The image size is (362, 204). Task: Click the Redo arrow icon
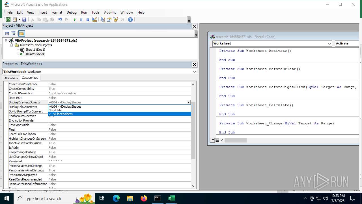click(66, 20)
